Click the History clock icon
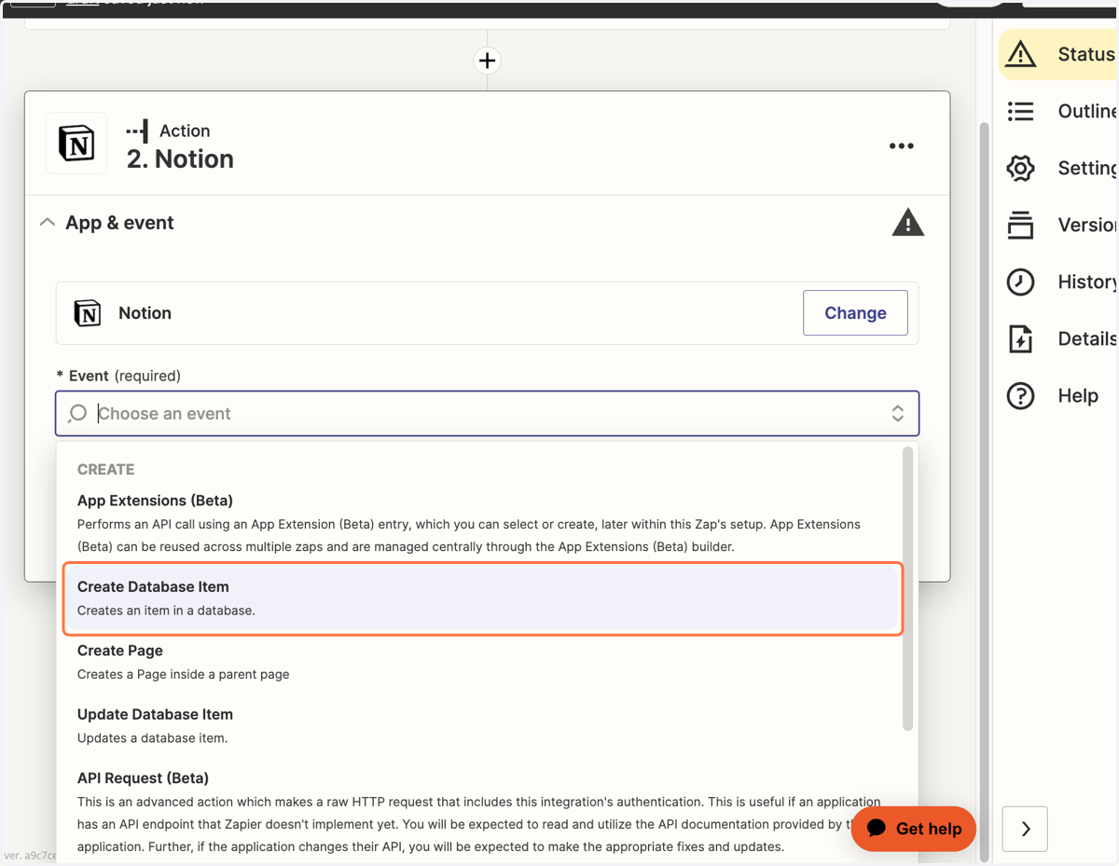1119x866 pixels. click(x=1021, y=282)
